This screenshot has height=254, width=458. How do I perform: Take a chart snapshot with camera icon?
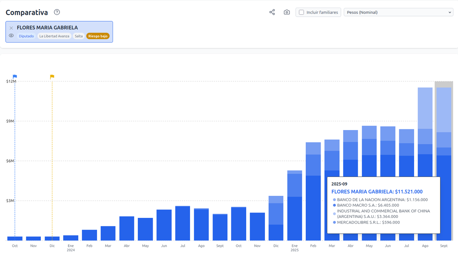pyautogui.click(x=287, y=12)
